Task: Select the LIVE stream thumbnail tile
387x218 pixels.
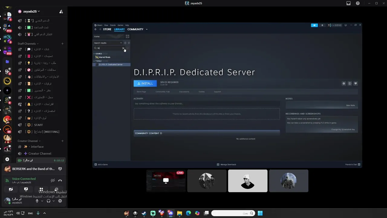Action: (x=166, y=181)
